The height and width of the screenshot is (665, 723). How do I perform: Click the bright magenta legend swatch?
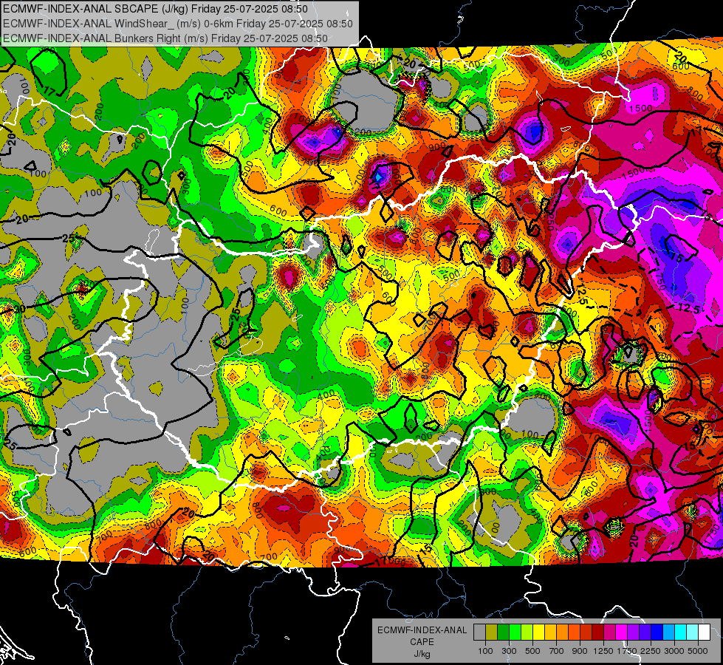tap(622, 632)
